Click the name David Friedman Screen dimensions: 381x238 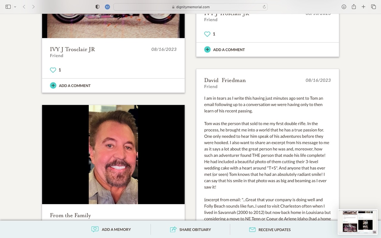pos(225,80)
